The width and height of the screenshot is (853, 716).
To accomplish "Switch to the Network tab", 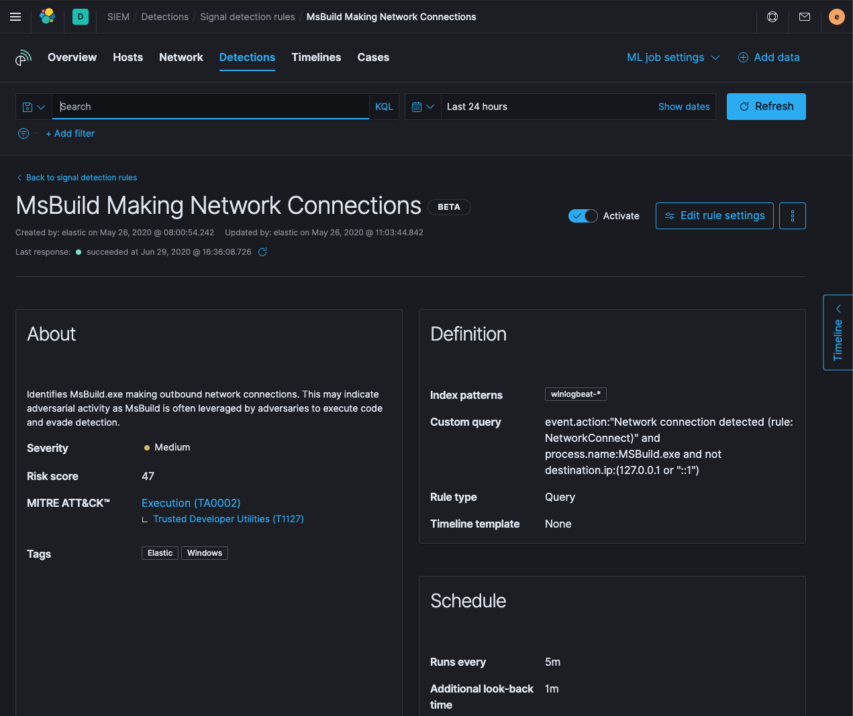I will click(x=181, y=58).
